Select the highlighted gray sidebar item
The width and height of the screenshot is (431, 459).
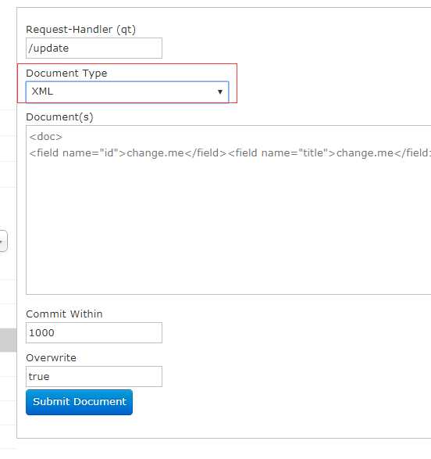8,340
